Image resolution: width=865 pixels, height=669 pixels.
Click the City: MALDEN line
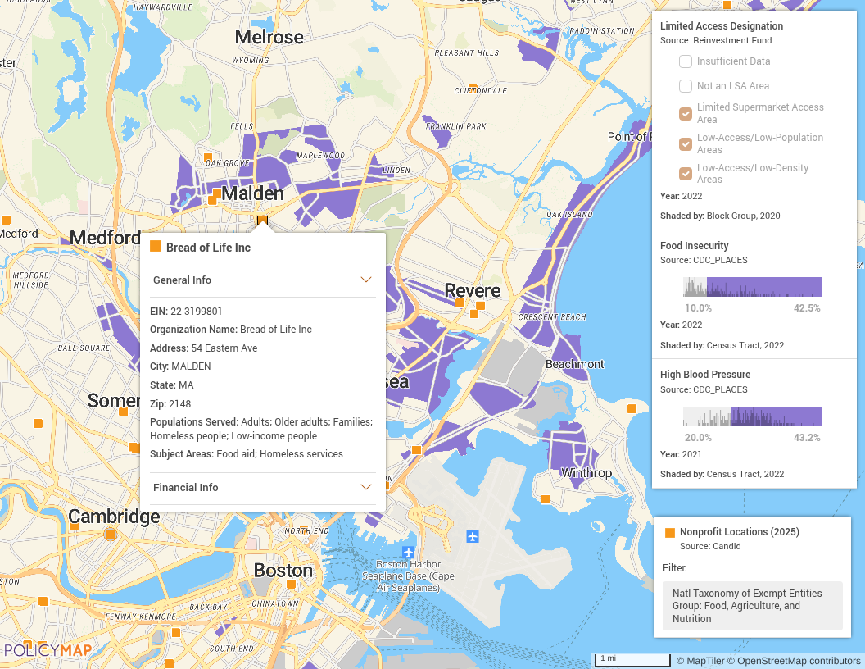[180, 366]
